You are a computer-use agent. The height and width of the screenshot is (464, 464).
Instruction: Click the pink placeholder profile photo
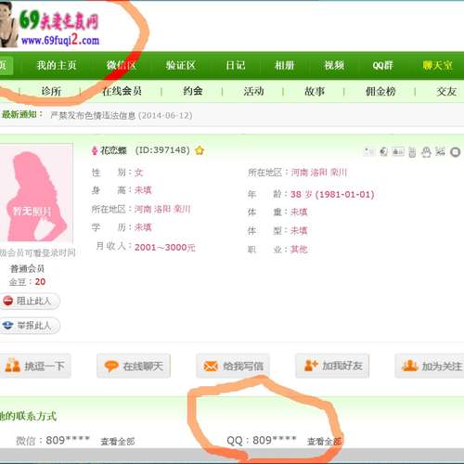36,193
